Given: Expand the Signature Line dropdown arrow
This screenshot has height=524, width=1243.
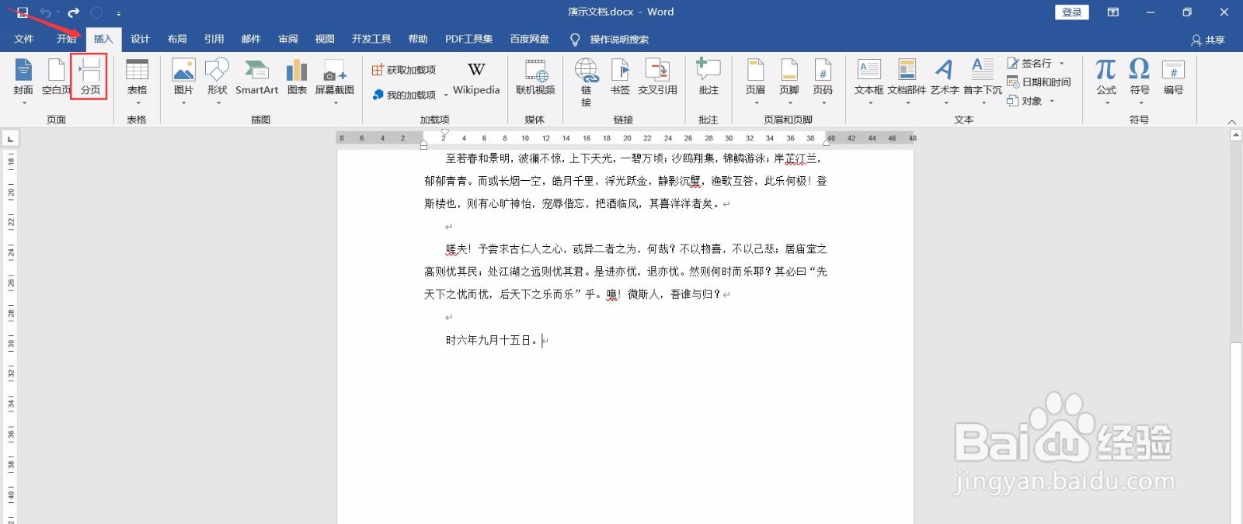Looking at the screenshot, I should coord(1062,64).
